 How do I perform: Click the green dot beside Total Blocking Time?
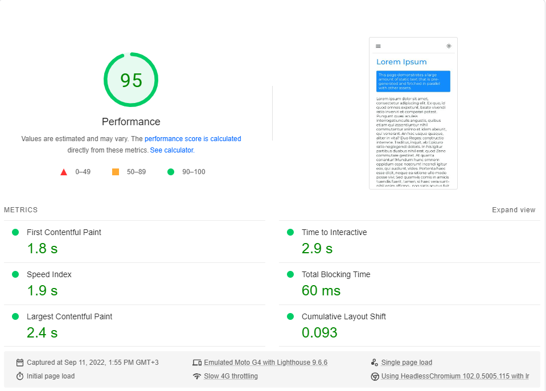[x=290, y=274]
